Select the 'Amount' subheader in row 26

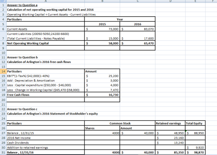[138, 128]
